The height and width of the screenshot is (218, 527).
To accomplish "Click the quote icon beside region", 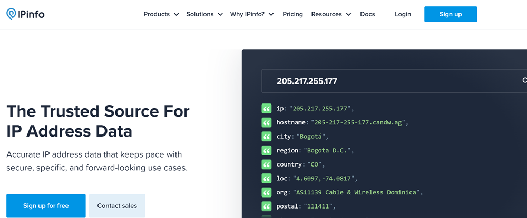I will pyautogui.click(x=267, y=150).
